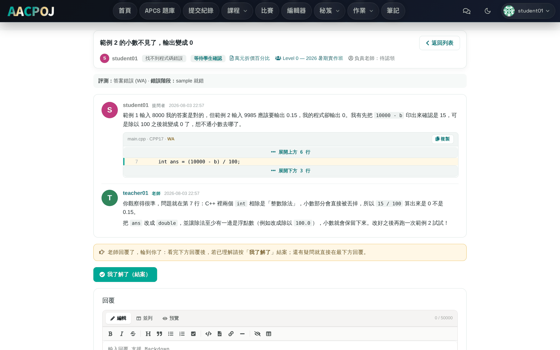Insert task checklist icon
Image resolution: width=560 pixels, height=350 pixels.
193,334
